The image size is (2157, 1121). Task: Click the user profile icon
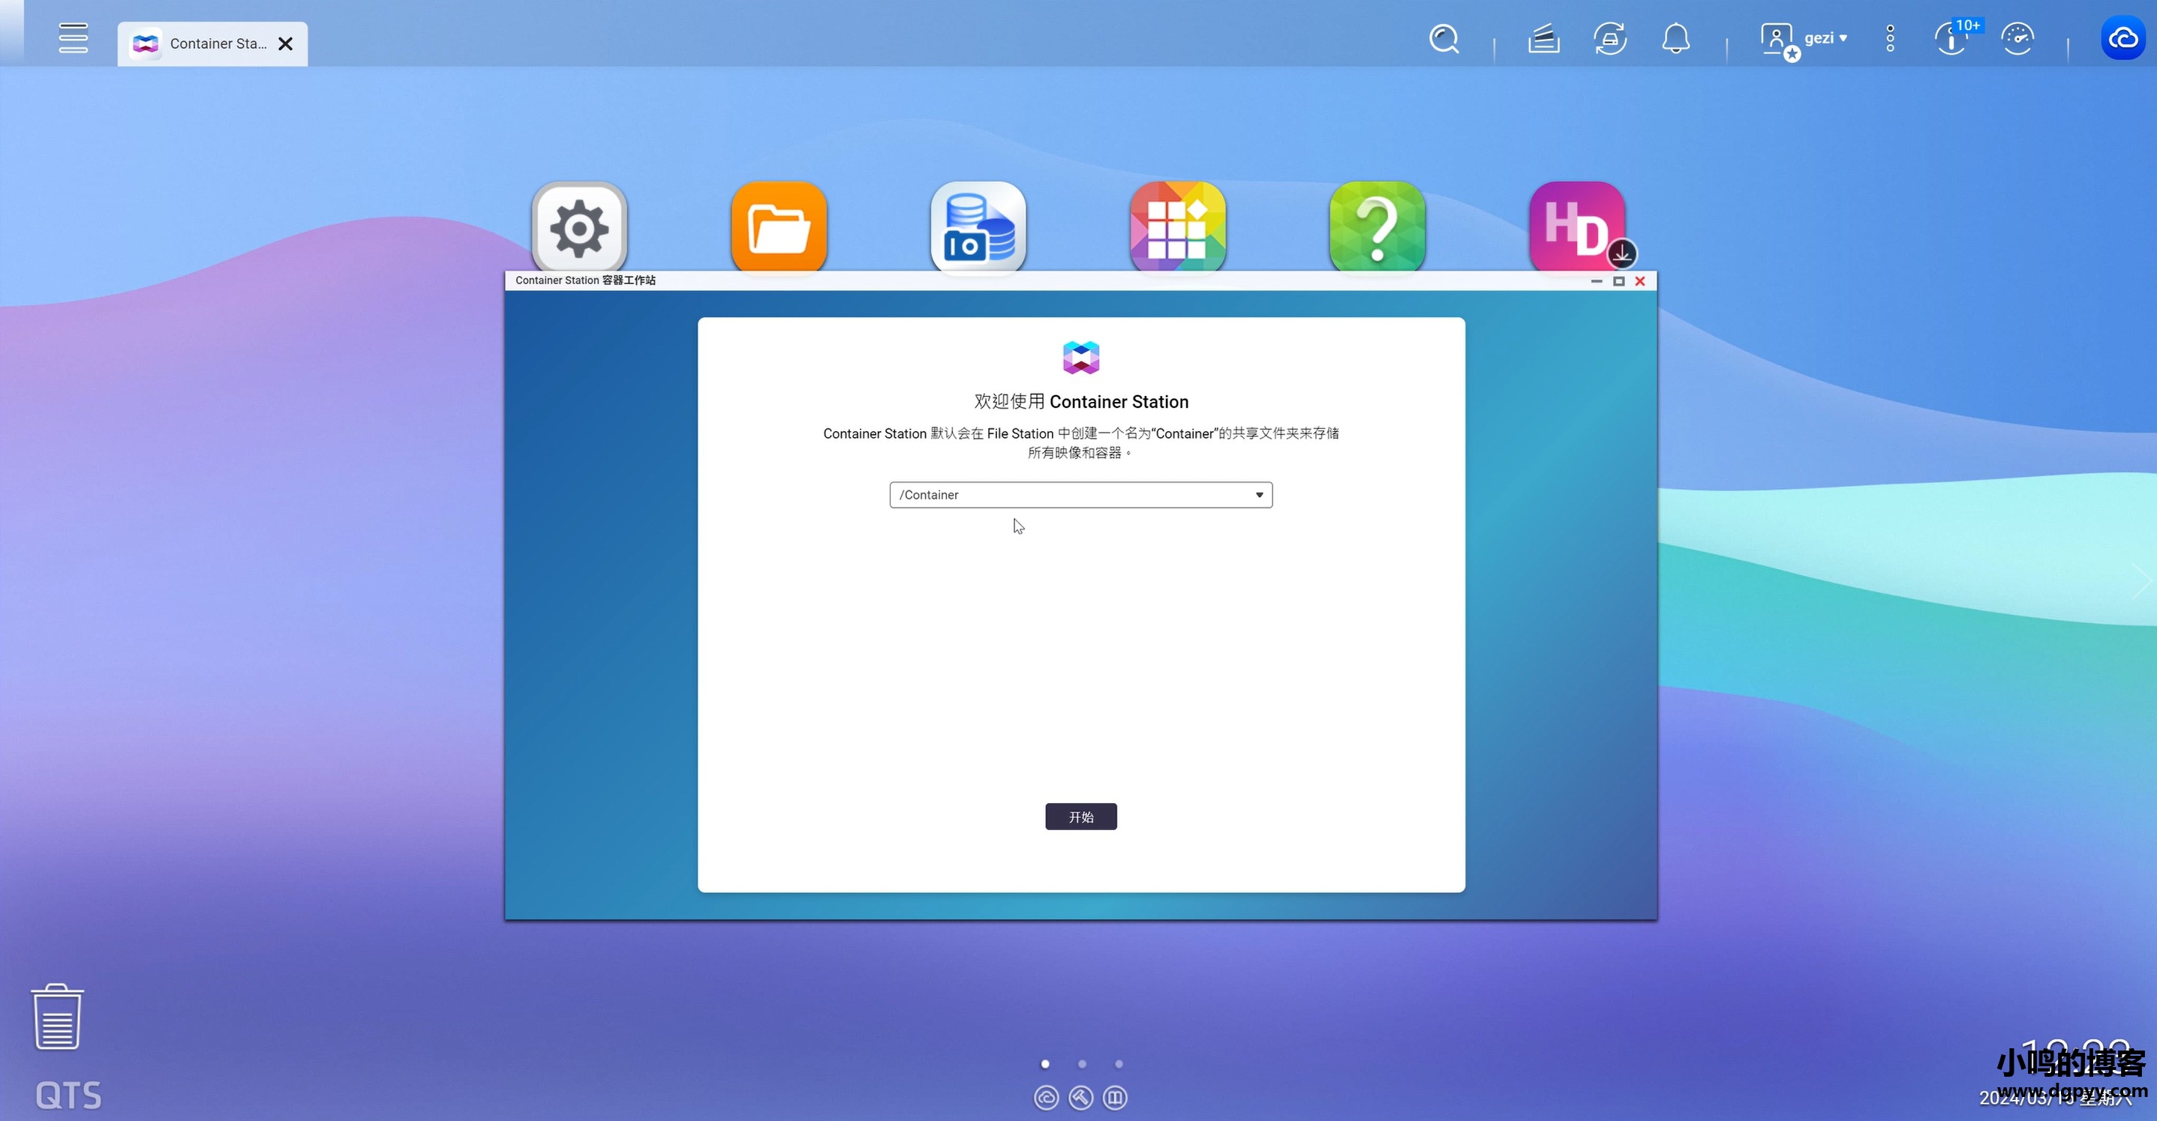[1779, 40]
